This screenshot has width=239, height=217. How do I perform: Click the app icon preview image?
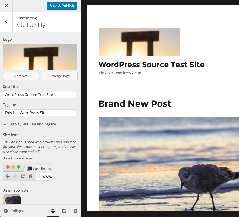click(12, 199)
